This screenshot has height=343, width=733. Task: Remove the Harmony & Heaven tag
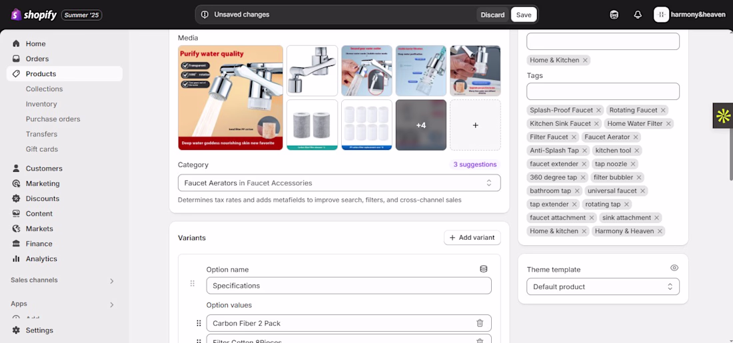(x=660, y=231)
